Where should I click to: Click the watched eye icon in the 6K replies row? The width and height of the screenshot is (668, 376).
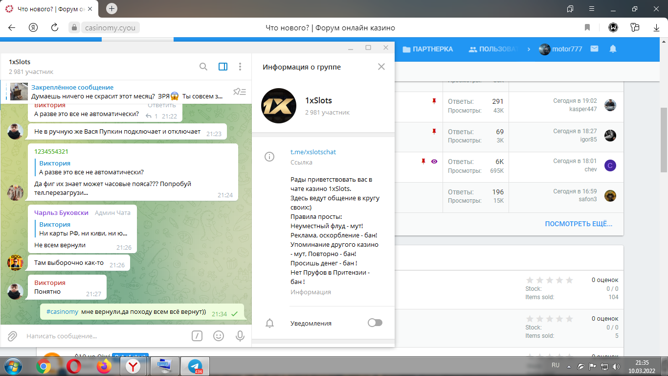[x=434, y=161]
